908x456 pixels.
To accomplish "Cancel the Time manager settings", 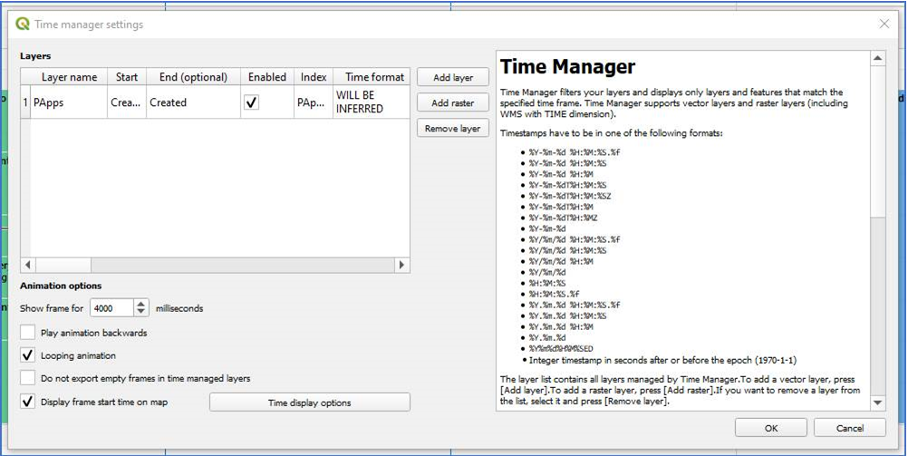I will (849, 428).
